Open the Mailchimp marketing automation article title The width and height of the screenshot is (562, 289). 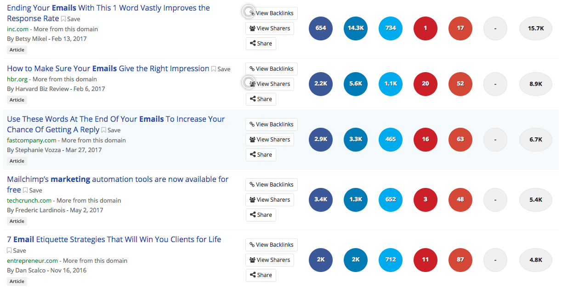tap(118, 179)
